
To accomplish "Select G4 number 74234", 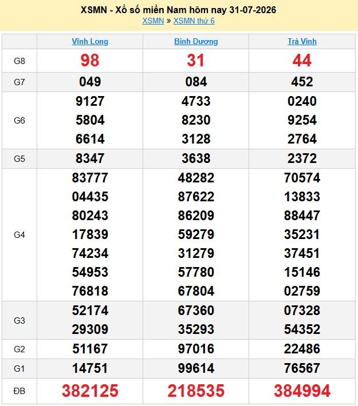I will [90, 253].
